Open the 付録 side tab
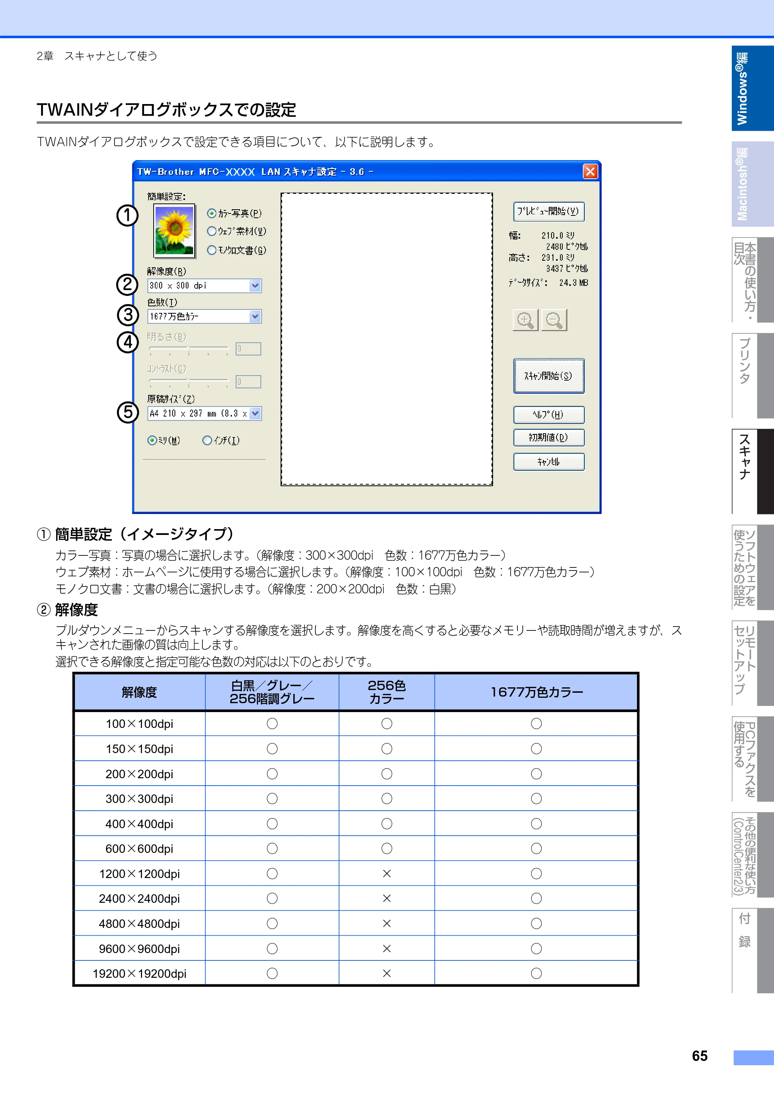The height and width of the screenshot is (1095, 774). [x=753, y=950]
